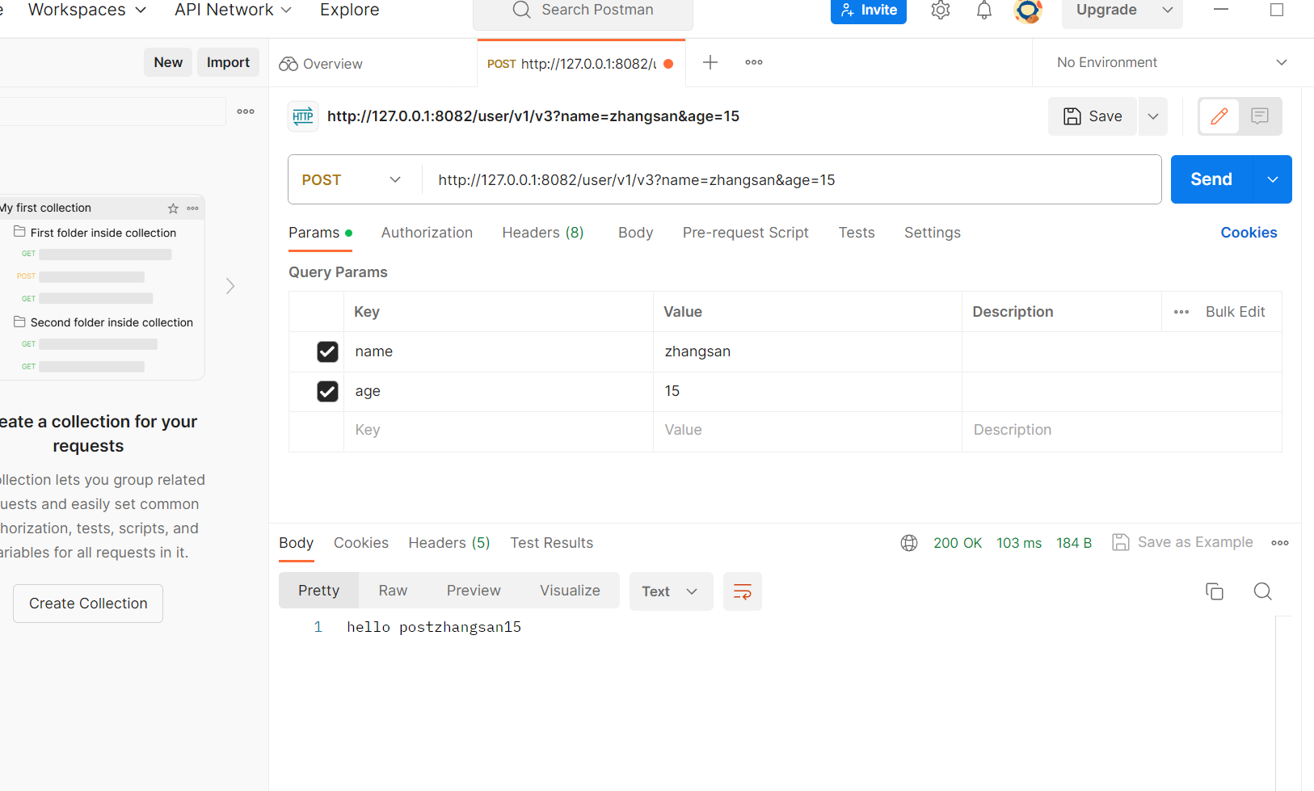Expand the sidebar chevron arrow
Image resolution: width=1314 pixels, height=791 pixels.
coord(230,286)
